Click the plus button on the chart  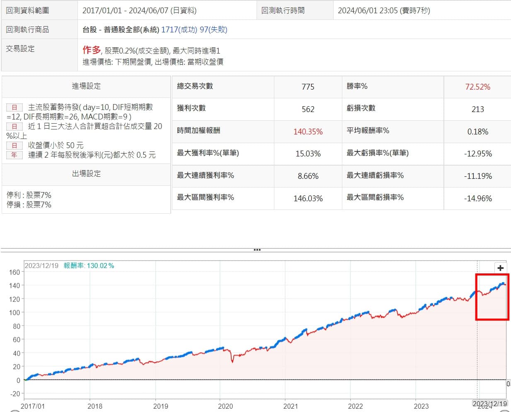coord(500,268)
